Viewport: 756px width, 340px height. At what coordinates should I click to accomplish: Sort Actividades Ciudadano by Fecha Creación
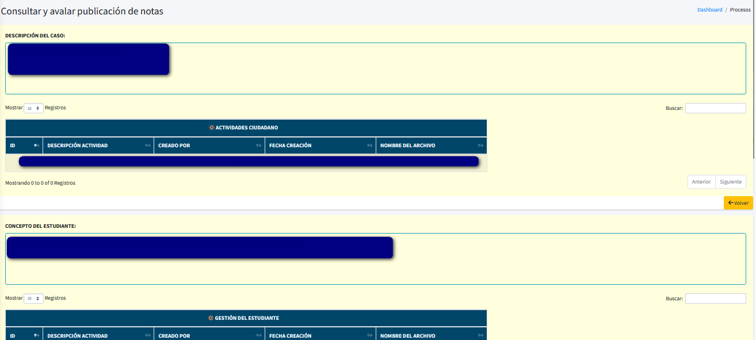tap(320, 146)
